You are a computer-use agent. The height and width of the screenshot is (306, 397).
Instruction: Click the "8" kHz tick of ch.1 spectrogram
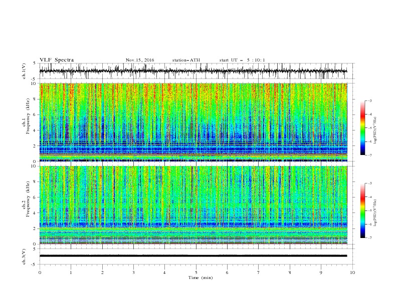35,99
